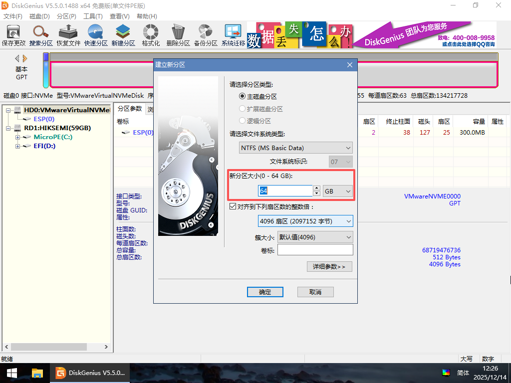Image resolution: width=511 pixels, height=383 pixels.
Task: Open the NTFS file system type dropdown
Action: pyautogui.click(x=296, y=148)
